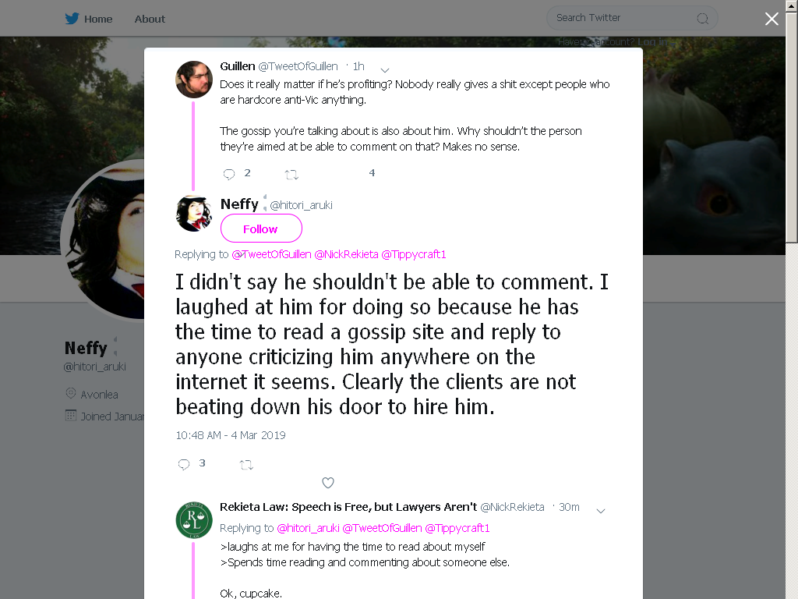Viewport: 798px width, 599px height.
Task: Retweet Neffy's tweet
Action: (x=246, y=465)
